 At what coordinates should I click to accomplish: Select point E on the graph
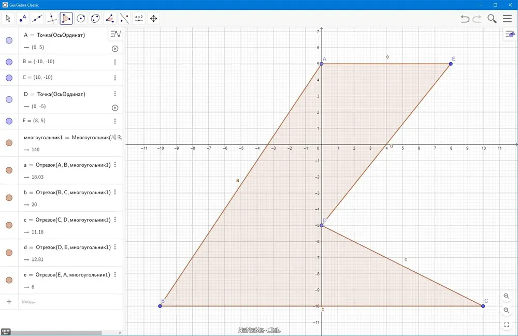451,64
